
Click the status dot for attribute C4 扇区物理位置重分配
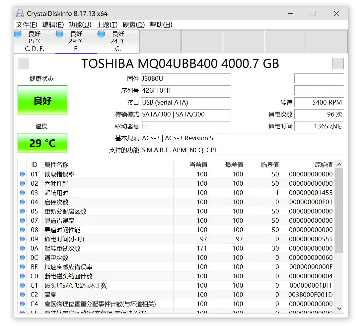[x=22, y=304]
